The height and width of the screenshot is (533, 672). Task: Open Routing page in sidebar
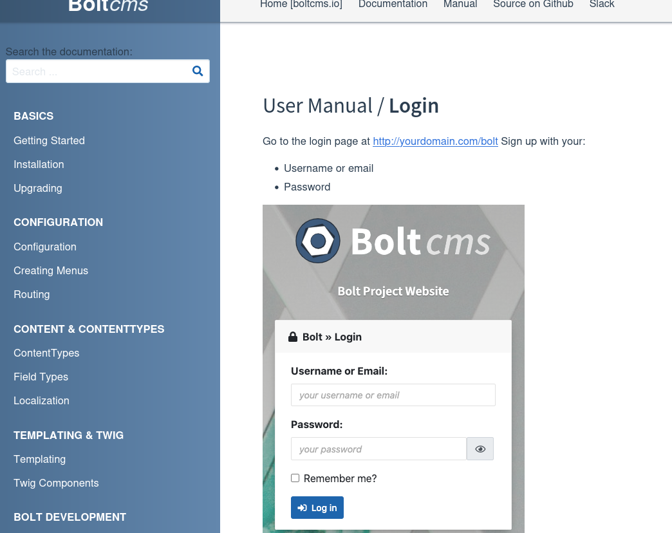pyautogui.click(x=32, y=295)
